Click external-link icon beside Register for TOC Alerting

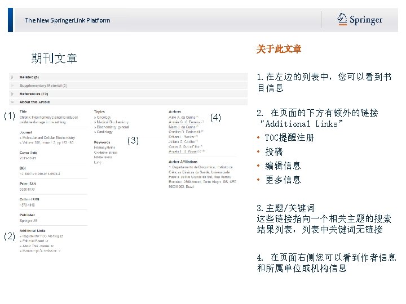point(61,236)
